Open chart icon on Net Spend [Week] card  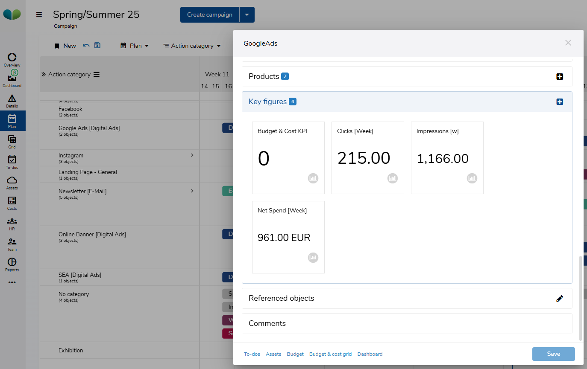click(x=313, y=258)
